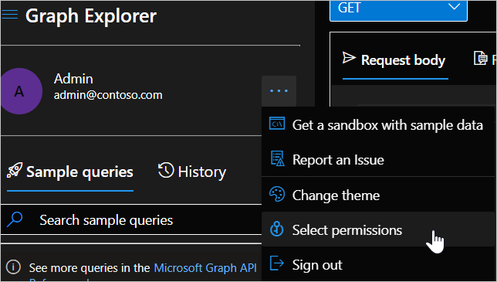The image size is (497, 282).
Task: Click the Sign out arrow icon
Action: 277,263
